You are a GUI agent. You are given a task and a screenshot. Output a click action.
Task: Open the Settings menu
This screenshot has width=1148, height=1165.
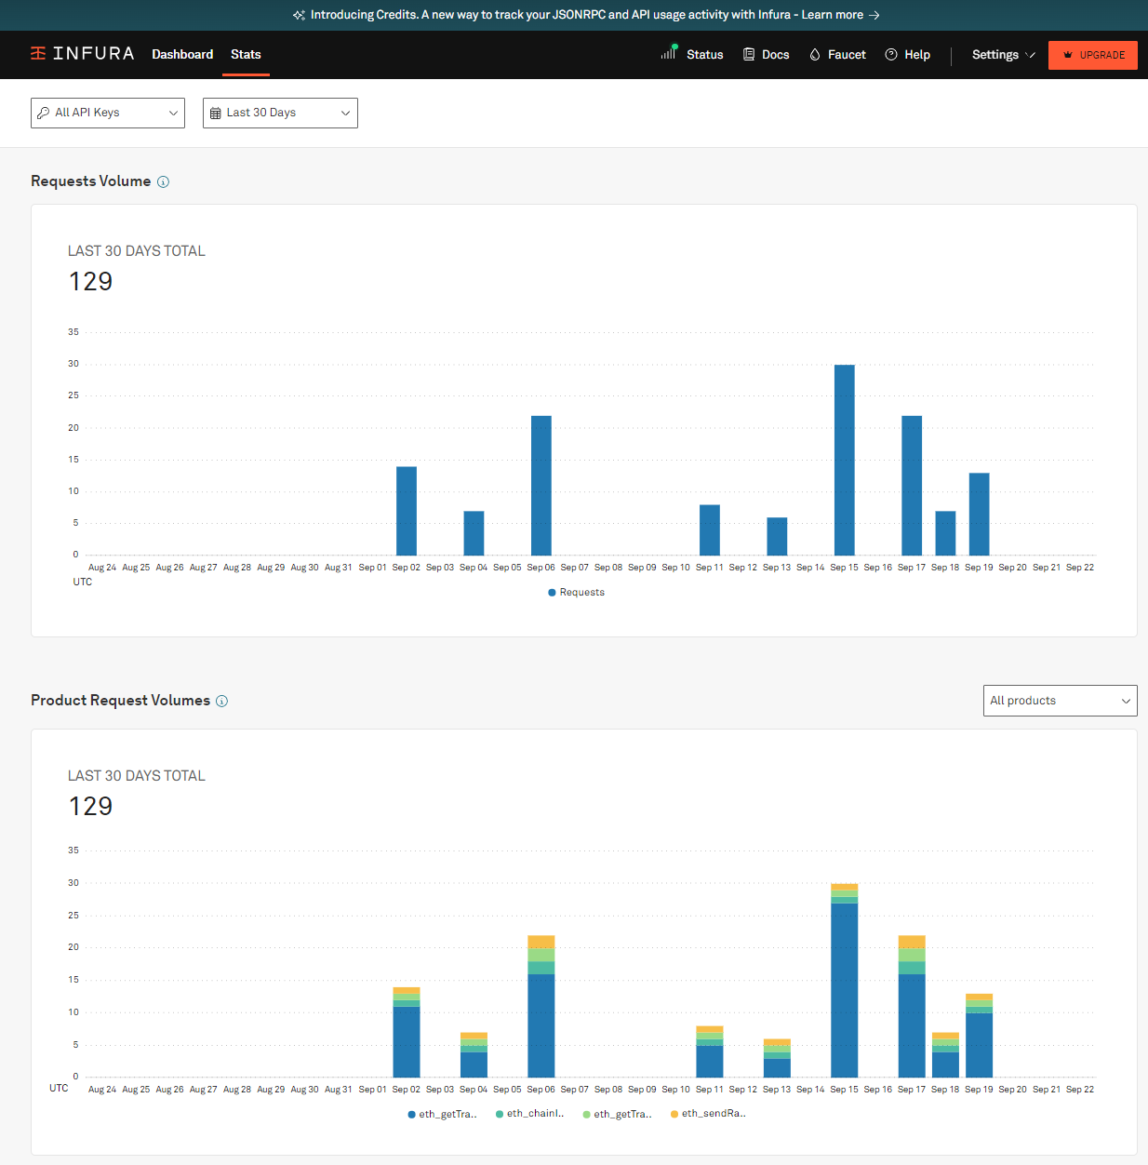(x=1003, y=55)
